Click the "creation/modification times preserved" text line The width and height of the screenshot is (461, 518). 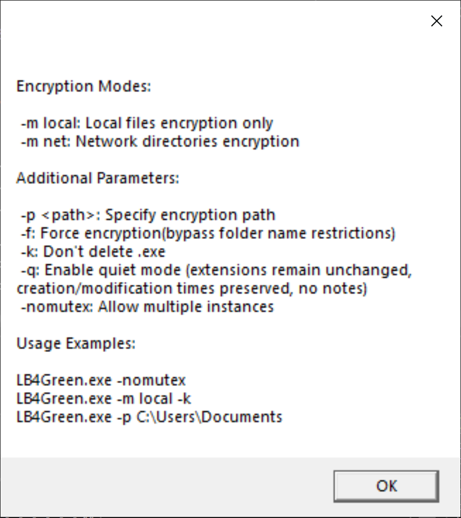[192, 289]
